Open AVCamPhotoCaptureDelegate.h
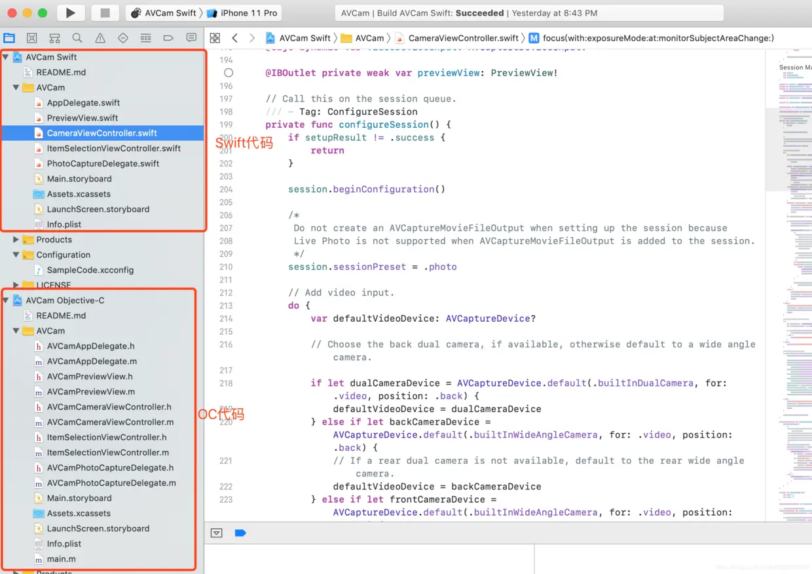Viewport: 812px width, 574px height. click(x=110, y=468)
